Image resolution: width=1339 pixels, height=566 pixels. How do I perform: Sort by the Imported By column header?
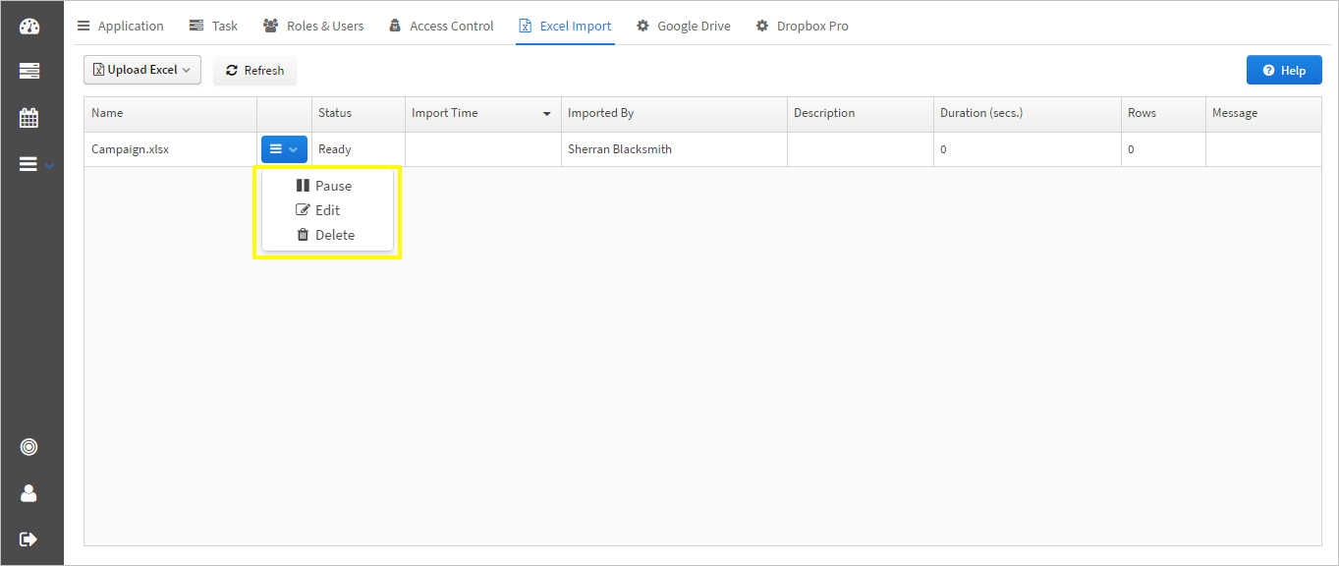(x=674, y=114)
